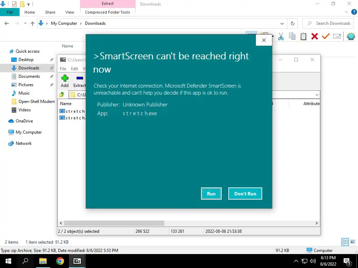This screenshot has height=268, width=358.
Task: Close the SmartScreen dialog with the X
Action: [x=264, y=40]
